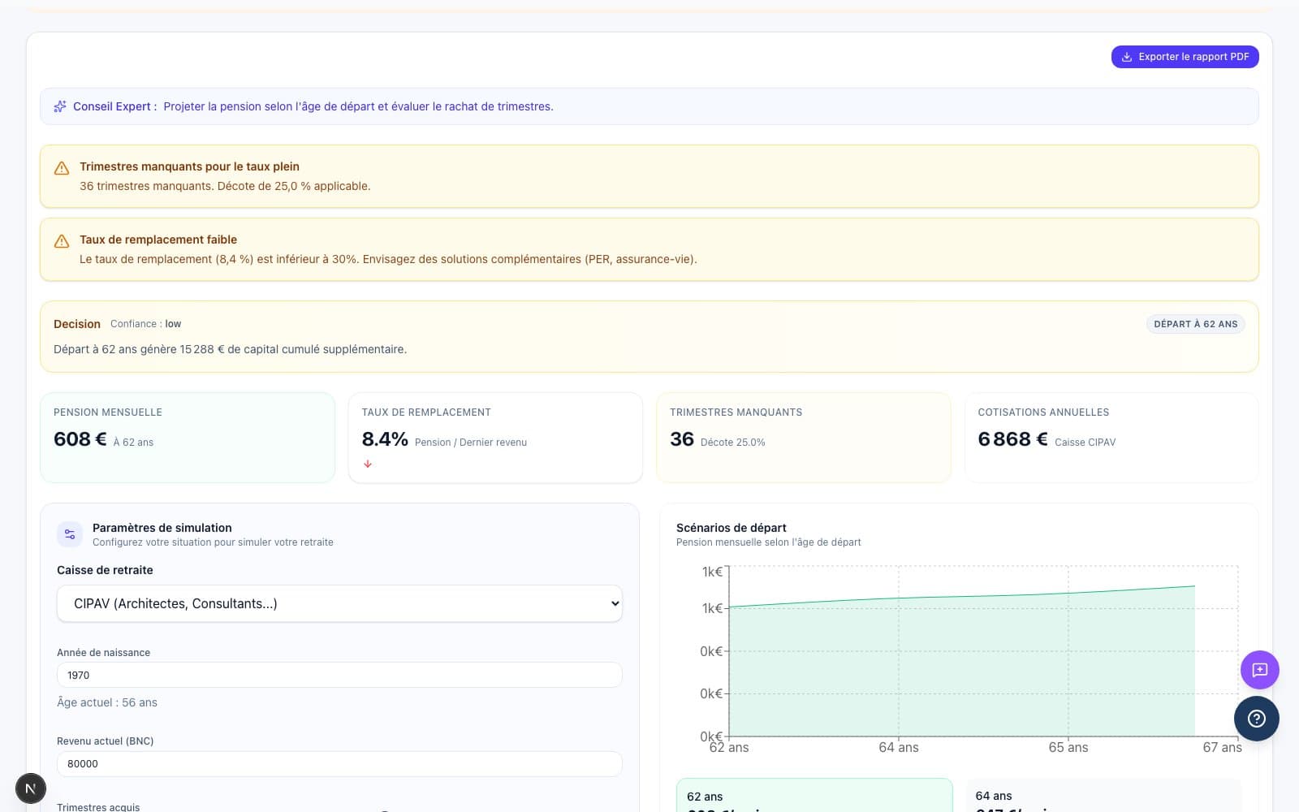The width and height of the screenshot is (1299, 812).
Task: Click the red down arrow under replacement rate
Action: 368,464
